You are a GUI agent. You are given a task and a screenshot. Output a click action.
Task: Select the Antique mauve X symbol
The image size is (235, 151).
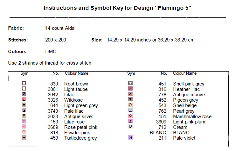pos(130,94)
